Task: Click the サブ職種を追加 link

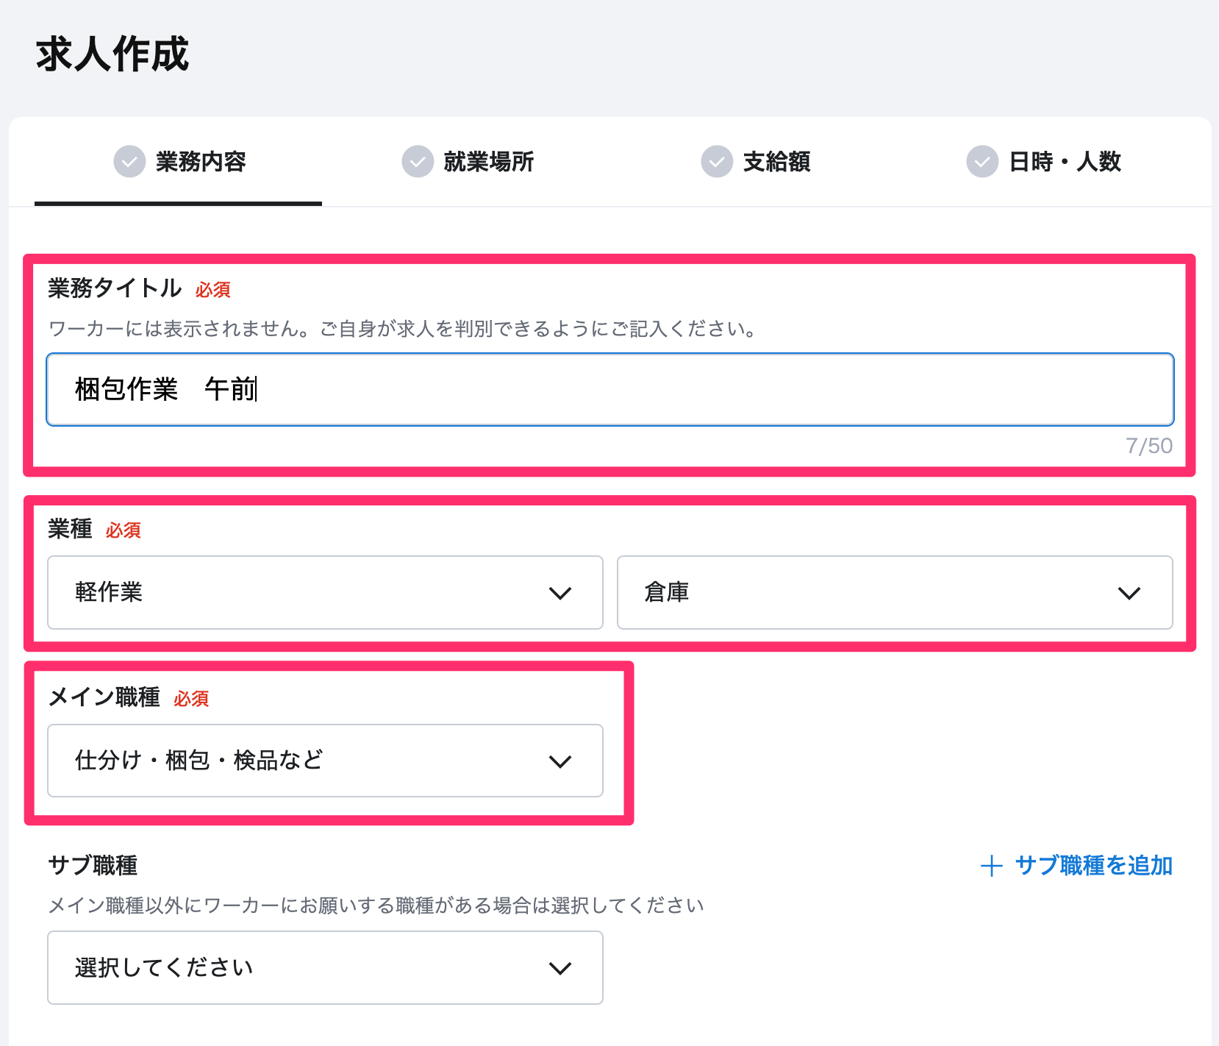Action: point(1093,866)
